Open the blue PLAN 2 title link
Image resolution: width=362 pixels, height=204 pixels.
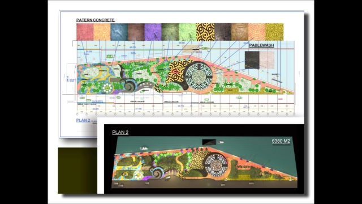coord(83,120)
